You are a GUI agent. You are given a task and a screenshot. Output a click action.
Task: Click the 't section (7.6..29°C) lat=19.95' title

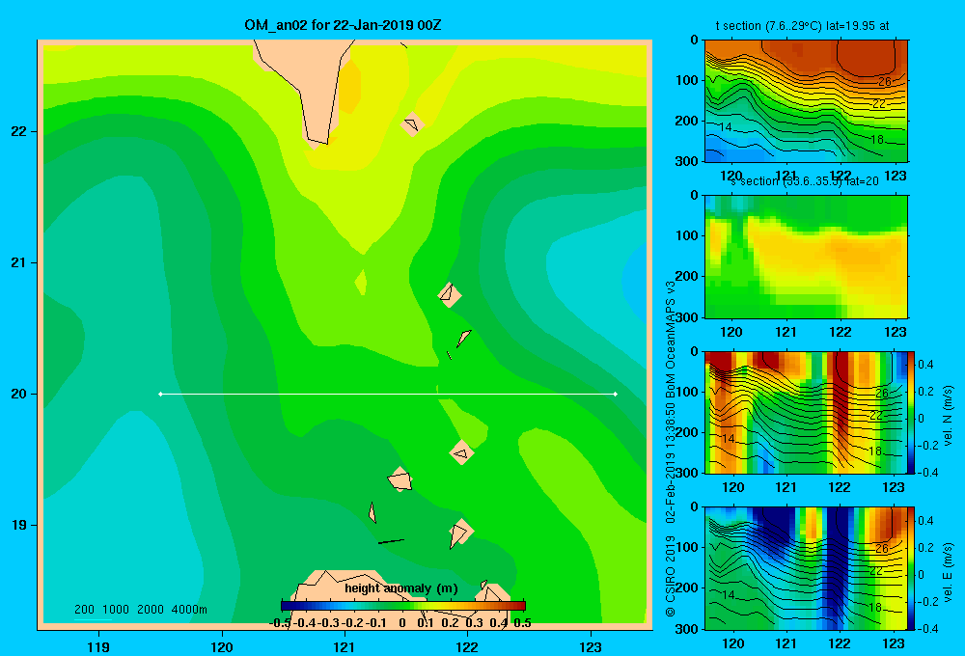click(803, 26)
